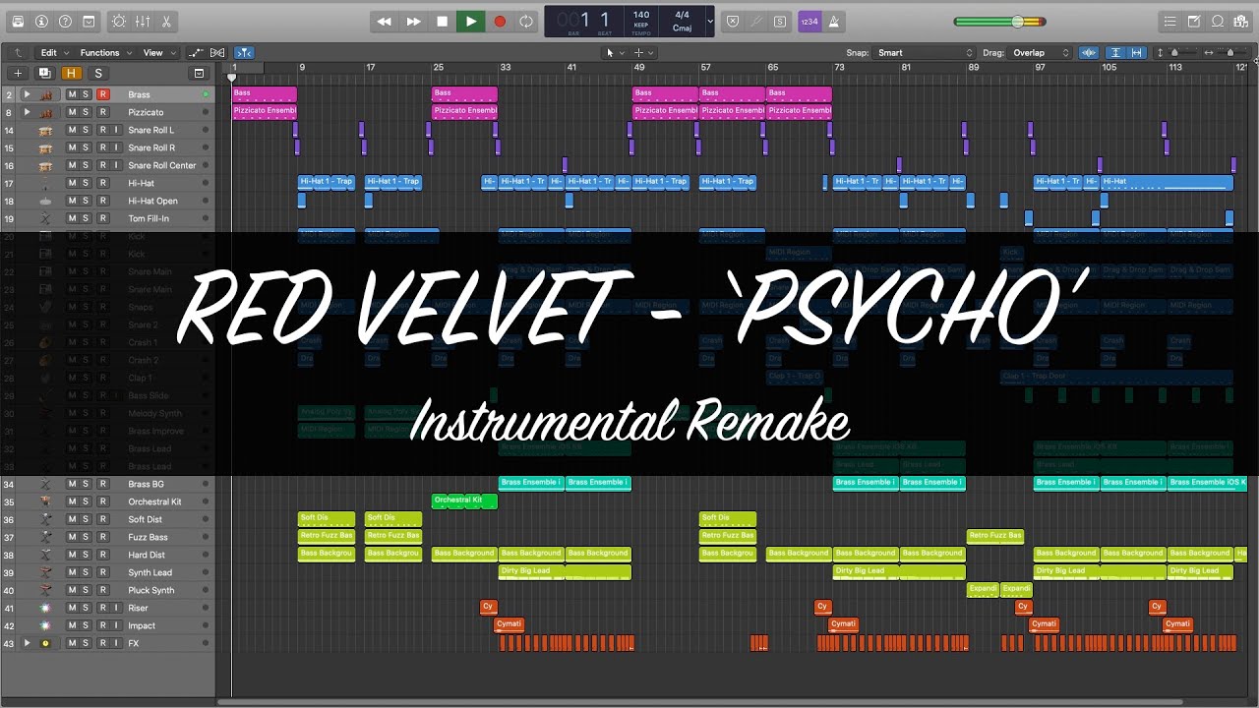Viewport: 1259px width, 708px height.
Task: Open the secondary tool menu
Action: click(643, 52)
